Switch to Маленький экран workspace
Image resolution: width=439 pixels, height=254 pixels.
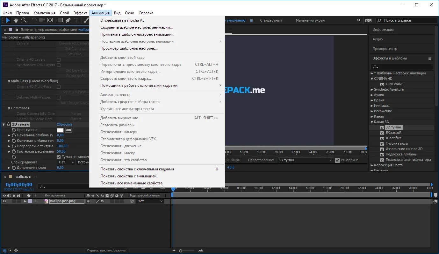tap(310, 20)
